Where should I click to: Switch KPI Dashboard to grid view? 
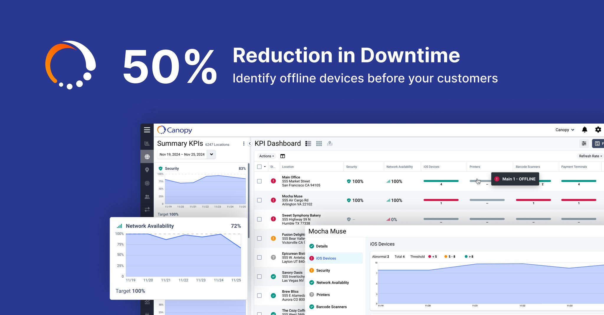pyautogui.click(x=319, y=144)
